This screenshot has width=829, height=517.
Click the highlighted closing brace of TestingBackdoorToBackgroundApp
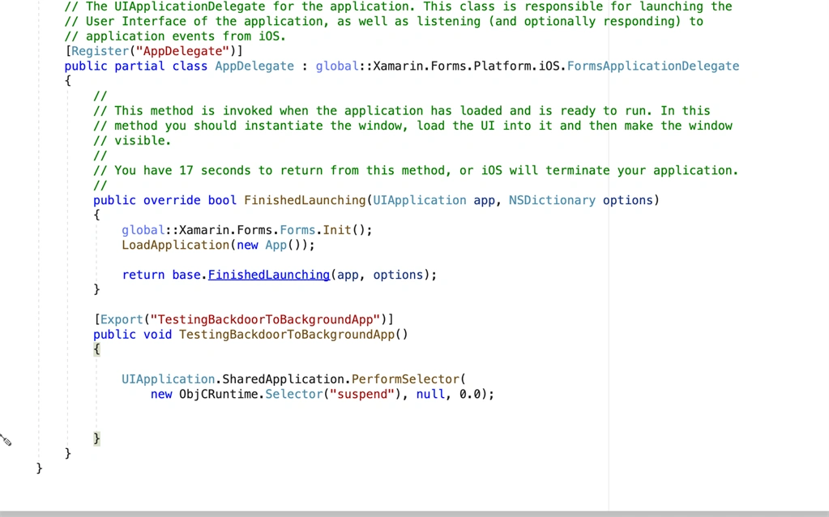[x=96, y=438]
